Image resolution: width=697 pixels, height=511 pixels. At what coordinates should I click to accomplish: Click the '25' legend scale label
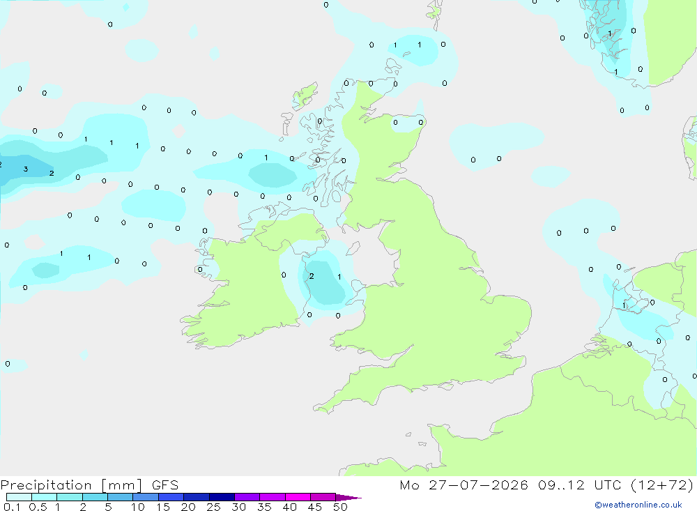point(214,507)
